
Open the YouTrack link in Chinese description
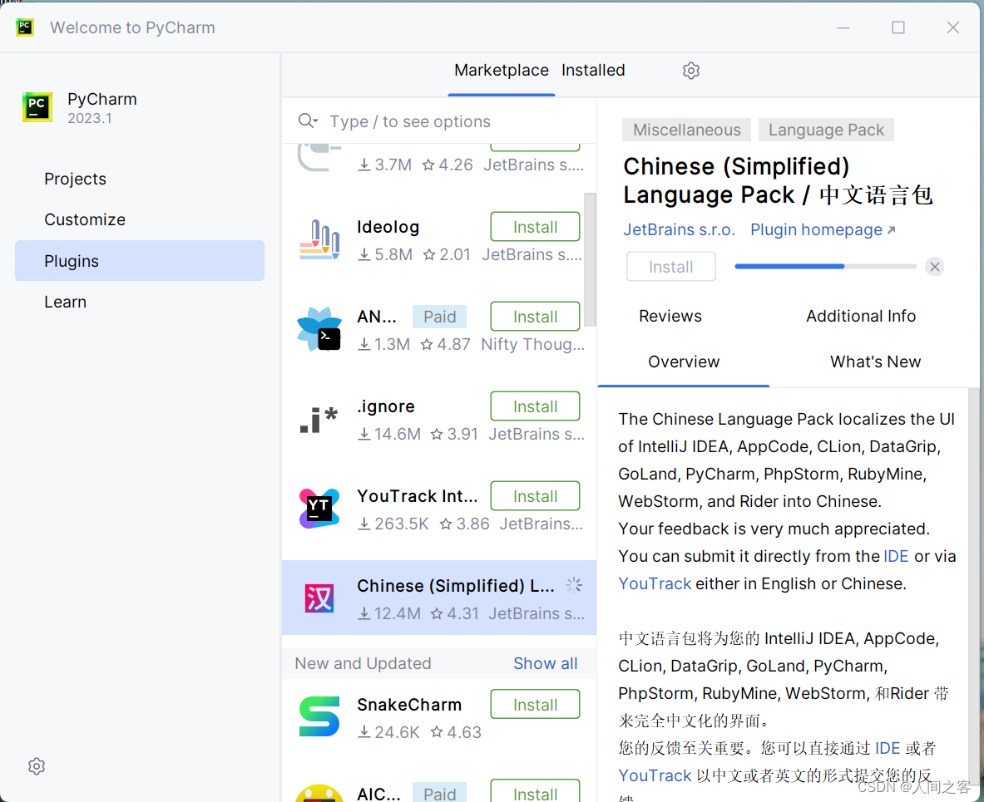click(655, 775)
